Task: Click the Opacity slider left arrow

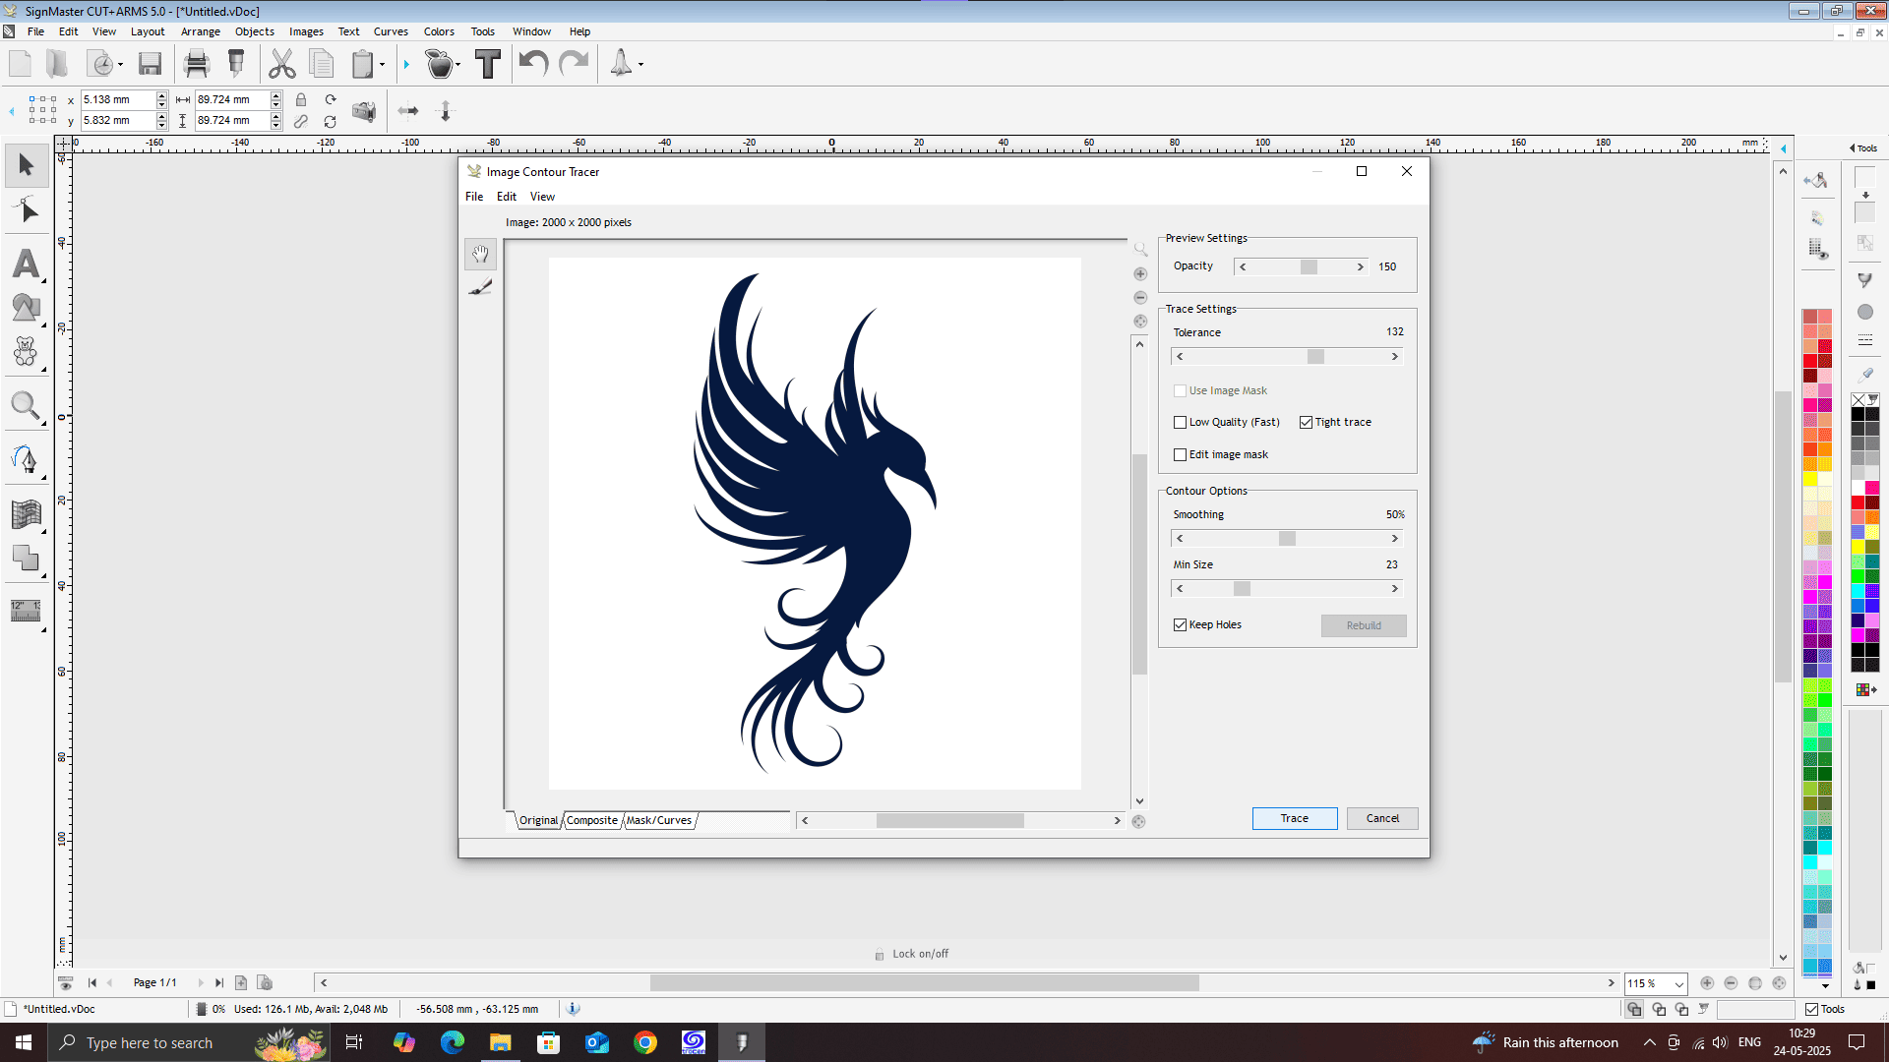Action: click(1243, 267)
